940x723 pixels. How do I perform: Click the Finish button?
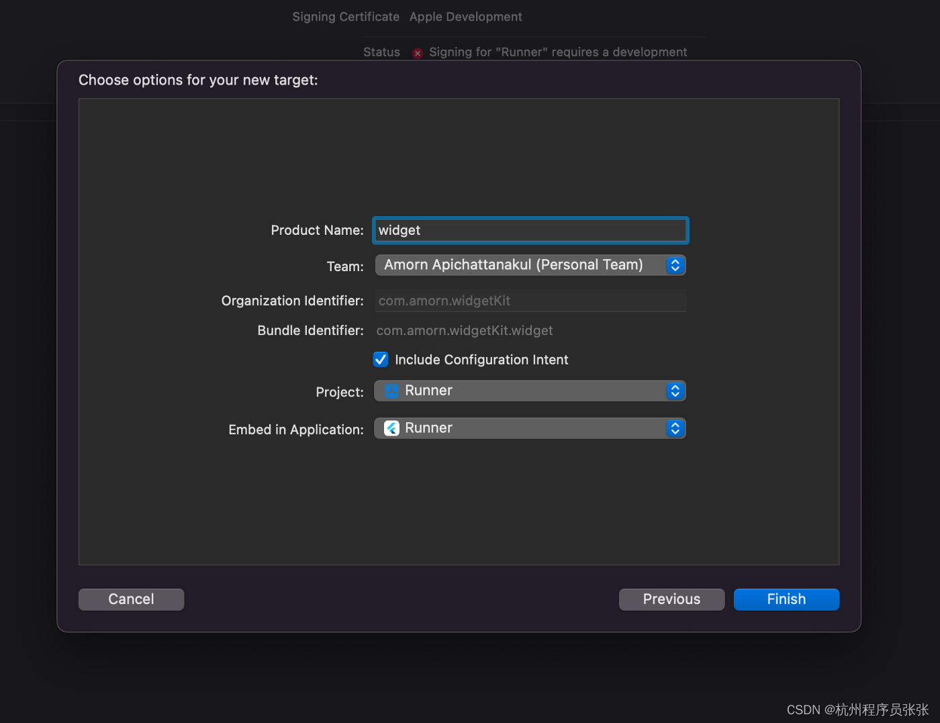[x=786, y=599]
